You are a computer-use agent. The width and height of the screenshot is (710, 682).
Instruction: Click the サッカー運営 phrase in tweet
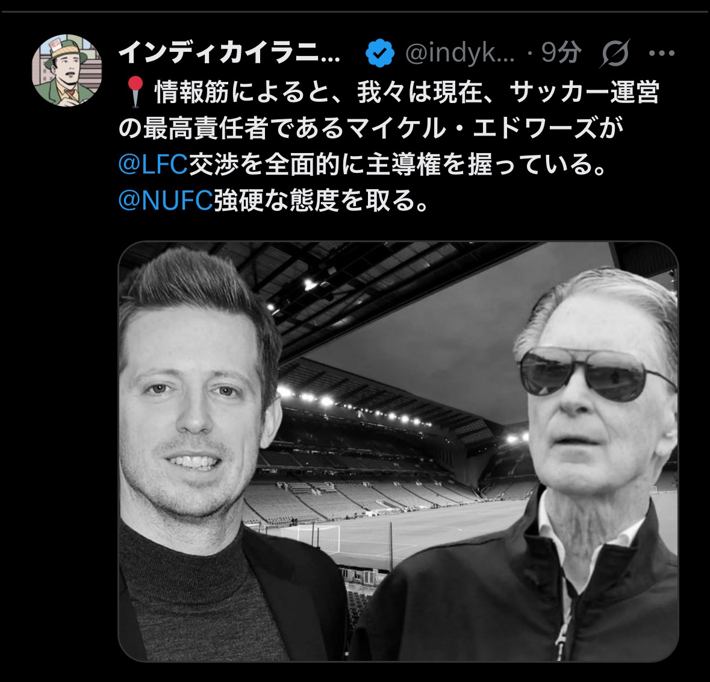point(584,92)
